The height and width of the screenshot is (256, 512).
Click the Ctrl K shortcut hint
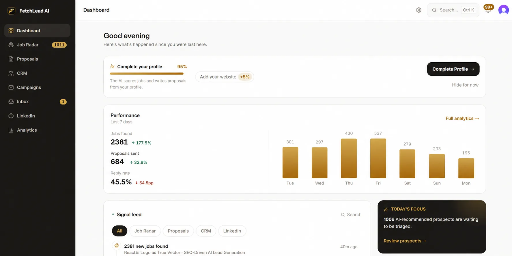[x=468, y=10]
